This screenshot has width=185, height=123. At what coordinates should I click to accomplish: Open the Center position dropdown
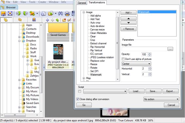pos(136,64)
